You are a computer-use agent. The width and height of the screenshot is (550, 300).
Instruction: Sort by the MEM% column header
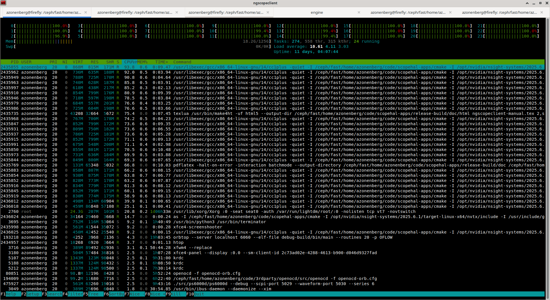142,62
